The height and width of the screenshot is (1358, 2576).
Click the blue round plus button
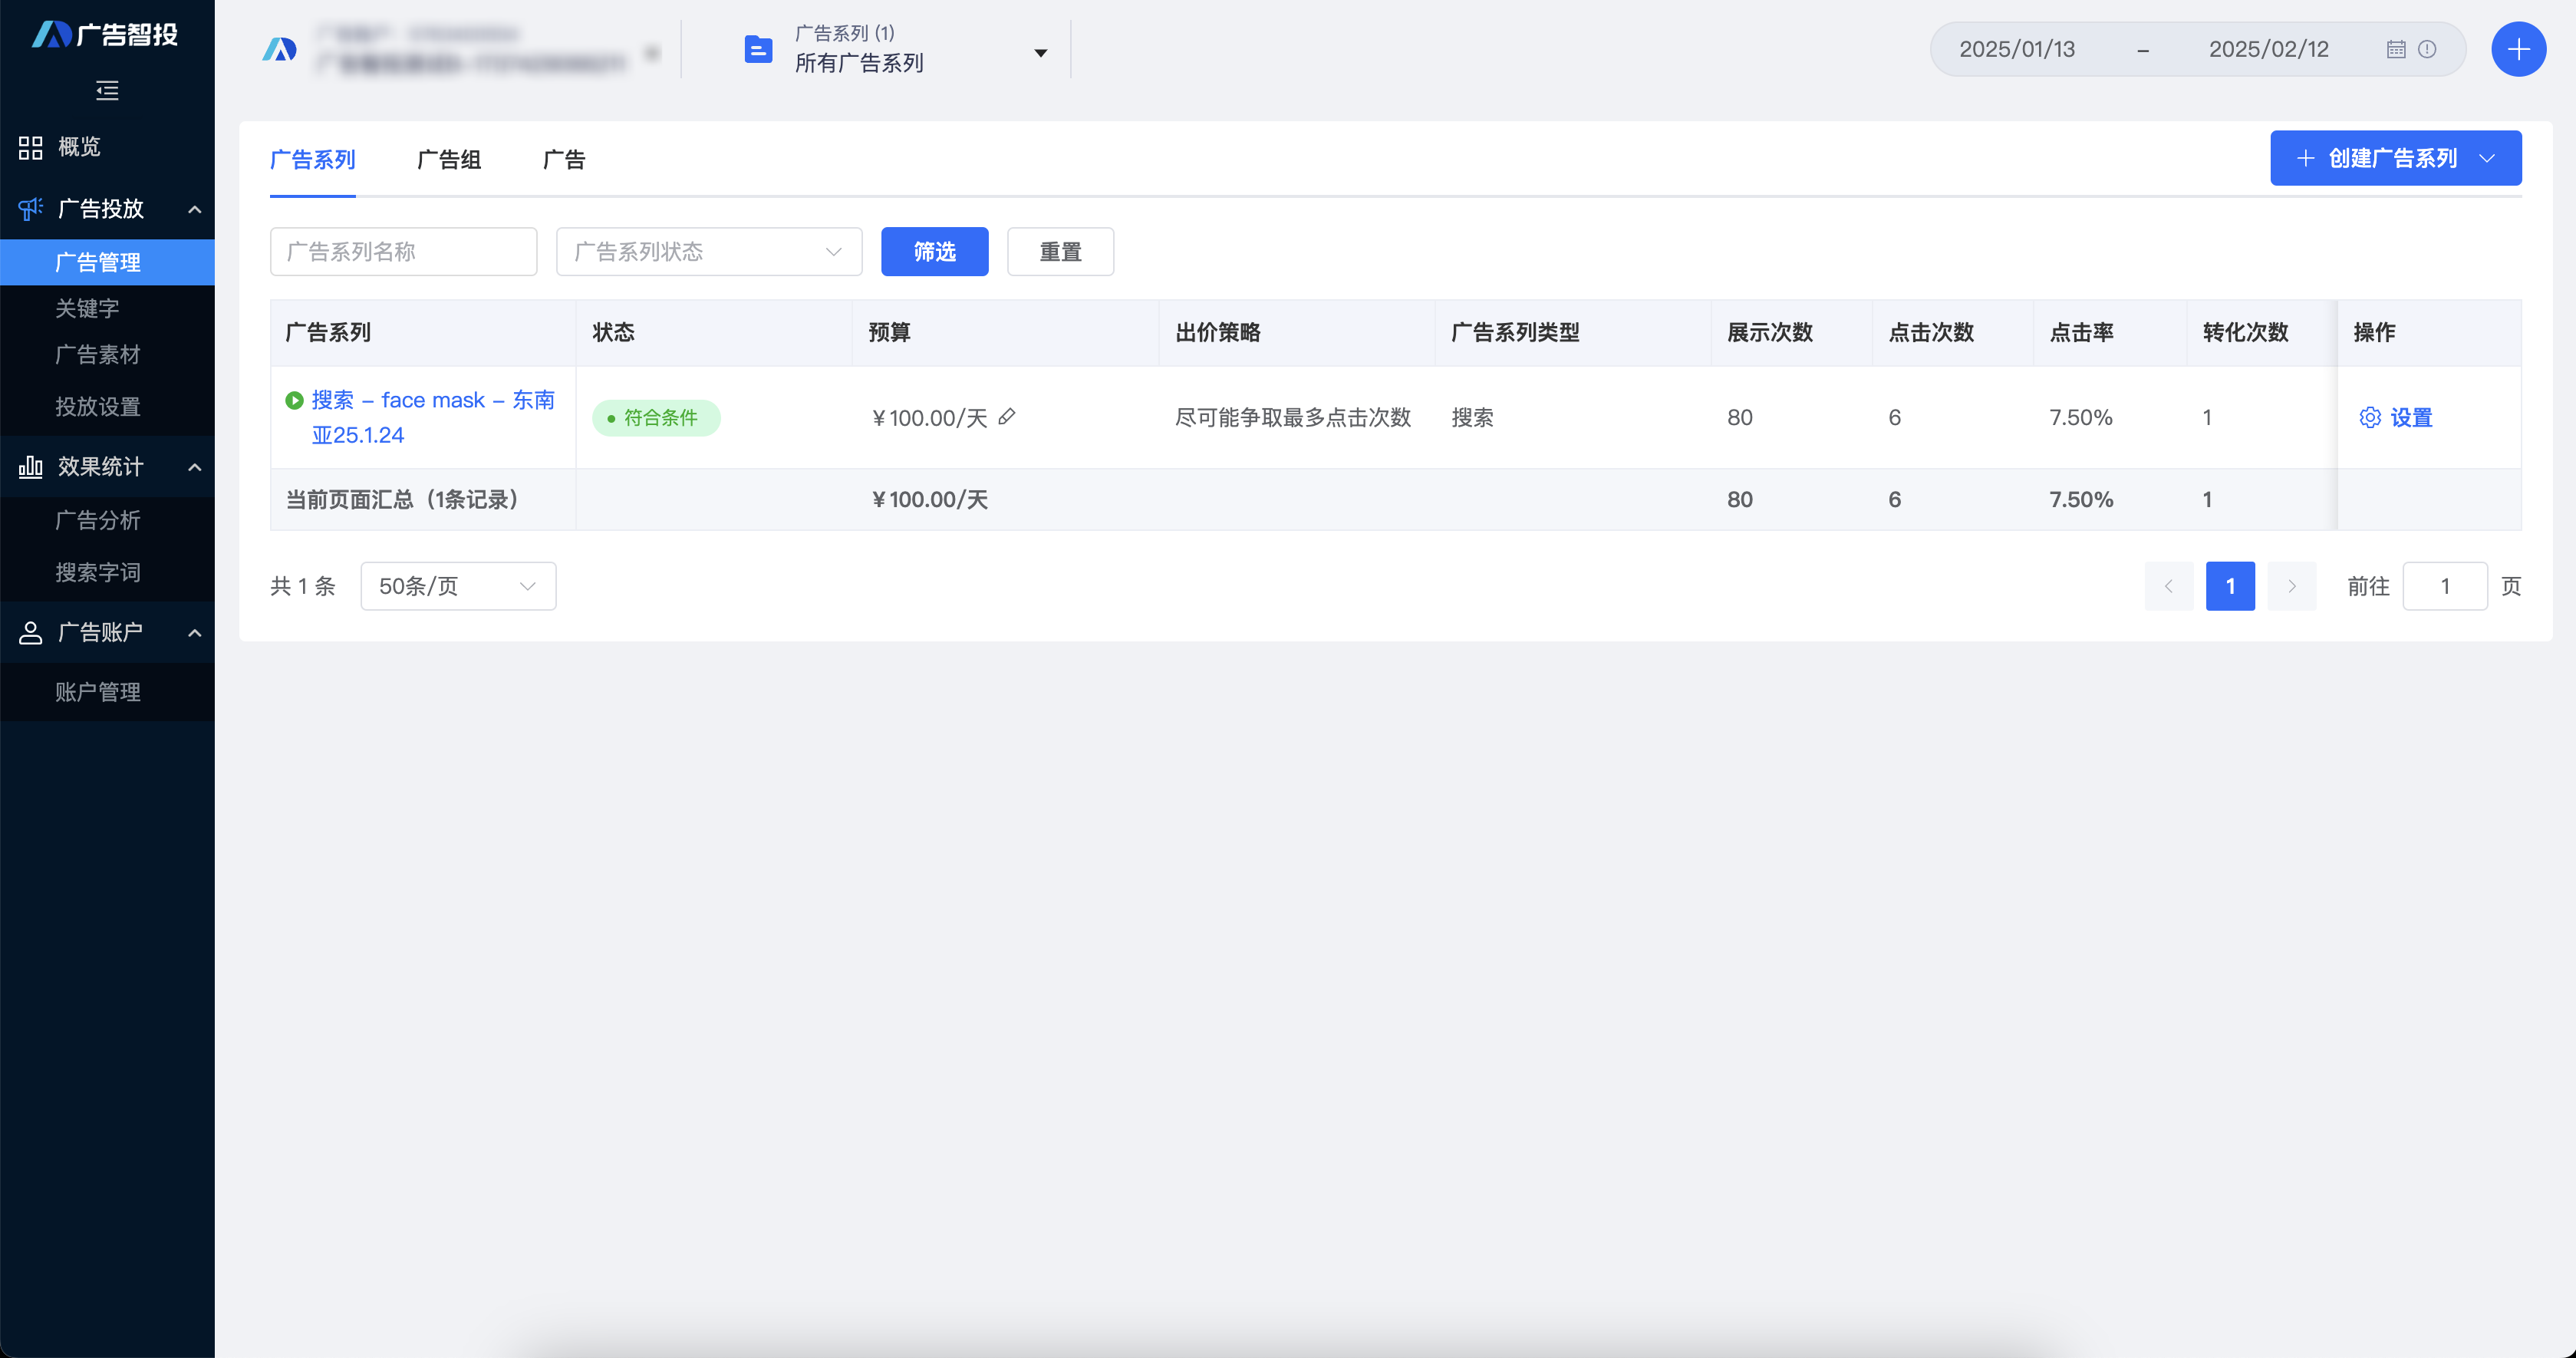pyautogui.click(x=2517, y=49)
